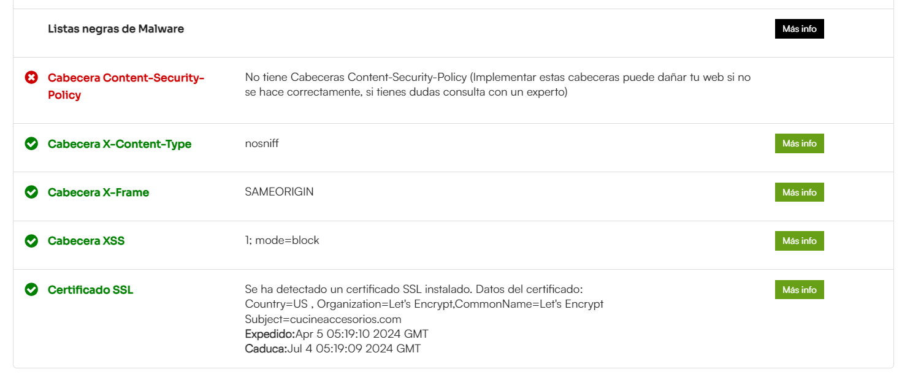This screenshot has height=380, width=910.
Task: Open Más info for Cabecera X-Frame
Action: 799,192
